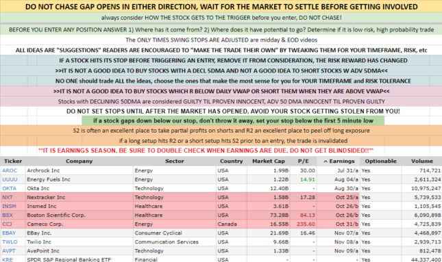Select the EBay Inc. company cell
Viewport: 442px width, 262px height.
pos(79,233)
